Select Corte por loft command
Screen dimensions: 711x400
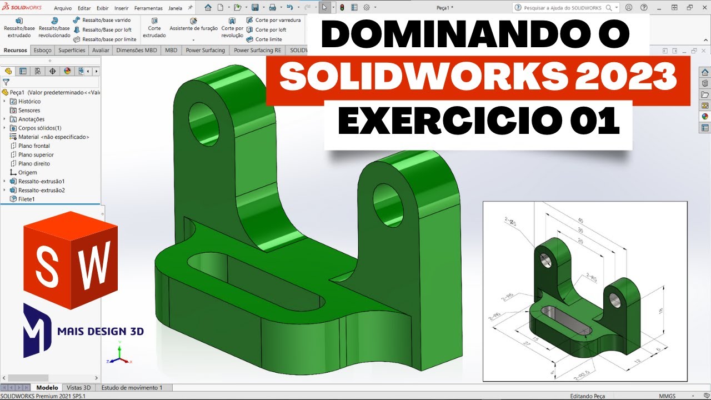tap(266, 29)
